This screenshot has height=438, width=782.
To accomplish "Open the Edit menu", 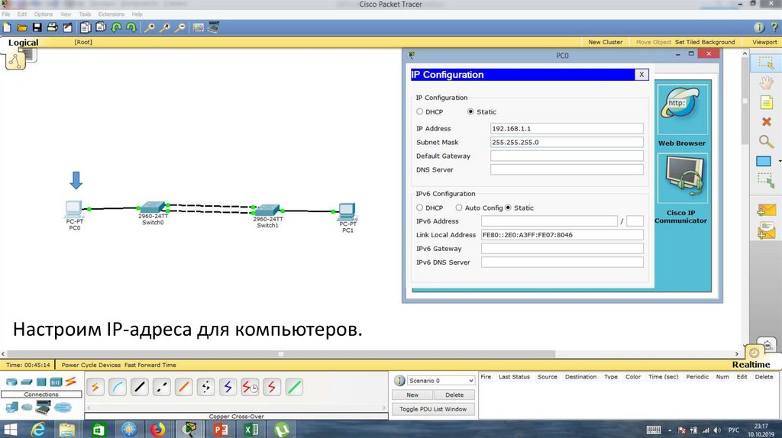I will point(22,14).
